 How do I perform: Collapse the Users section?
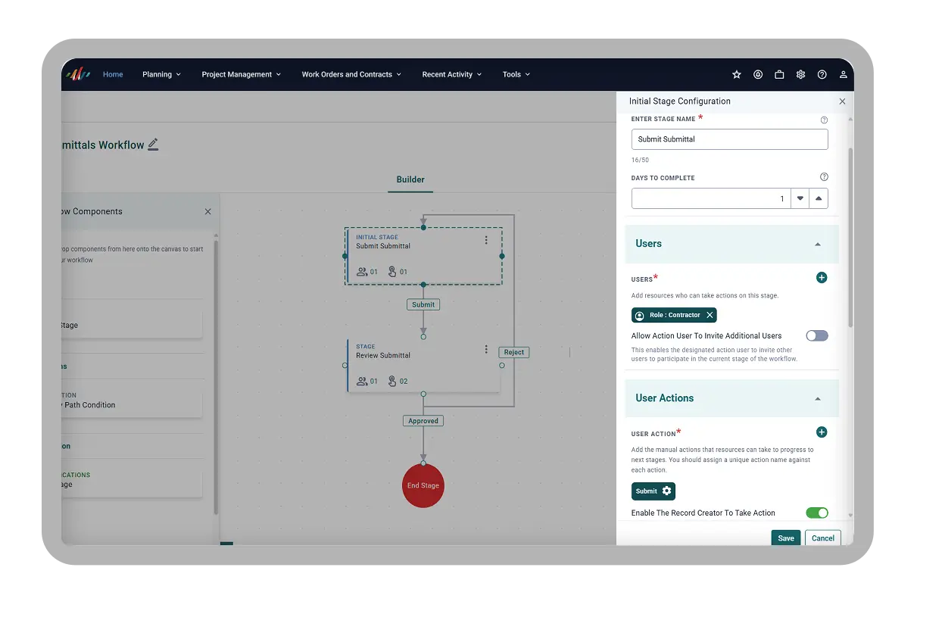(x=817, y=245)
